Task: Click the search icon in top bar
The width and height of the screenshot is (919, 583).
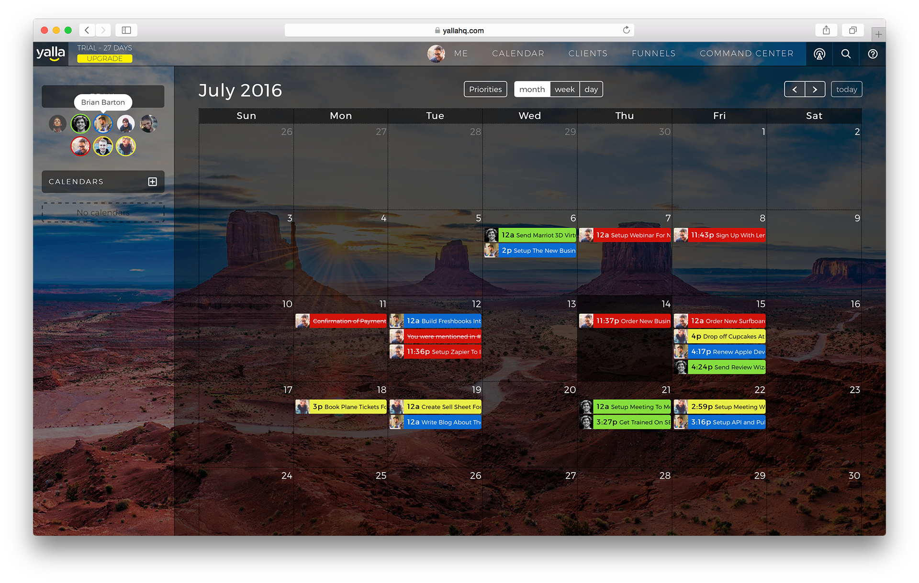Action: click(x=845, y=54)
